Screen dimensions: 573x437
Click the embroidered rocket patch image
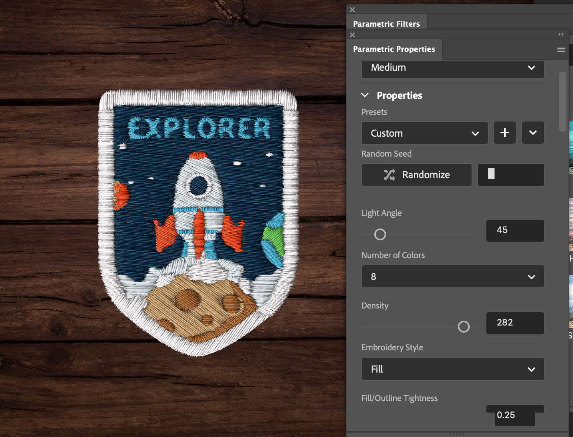[x=198, y=223]
